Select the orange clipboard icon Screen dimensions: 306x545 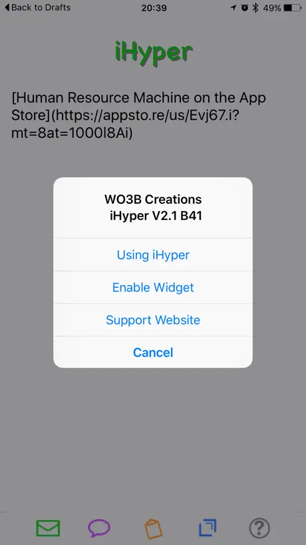pyautogui.click(x=153, y=528)
